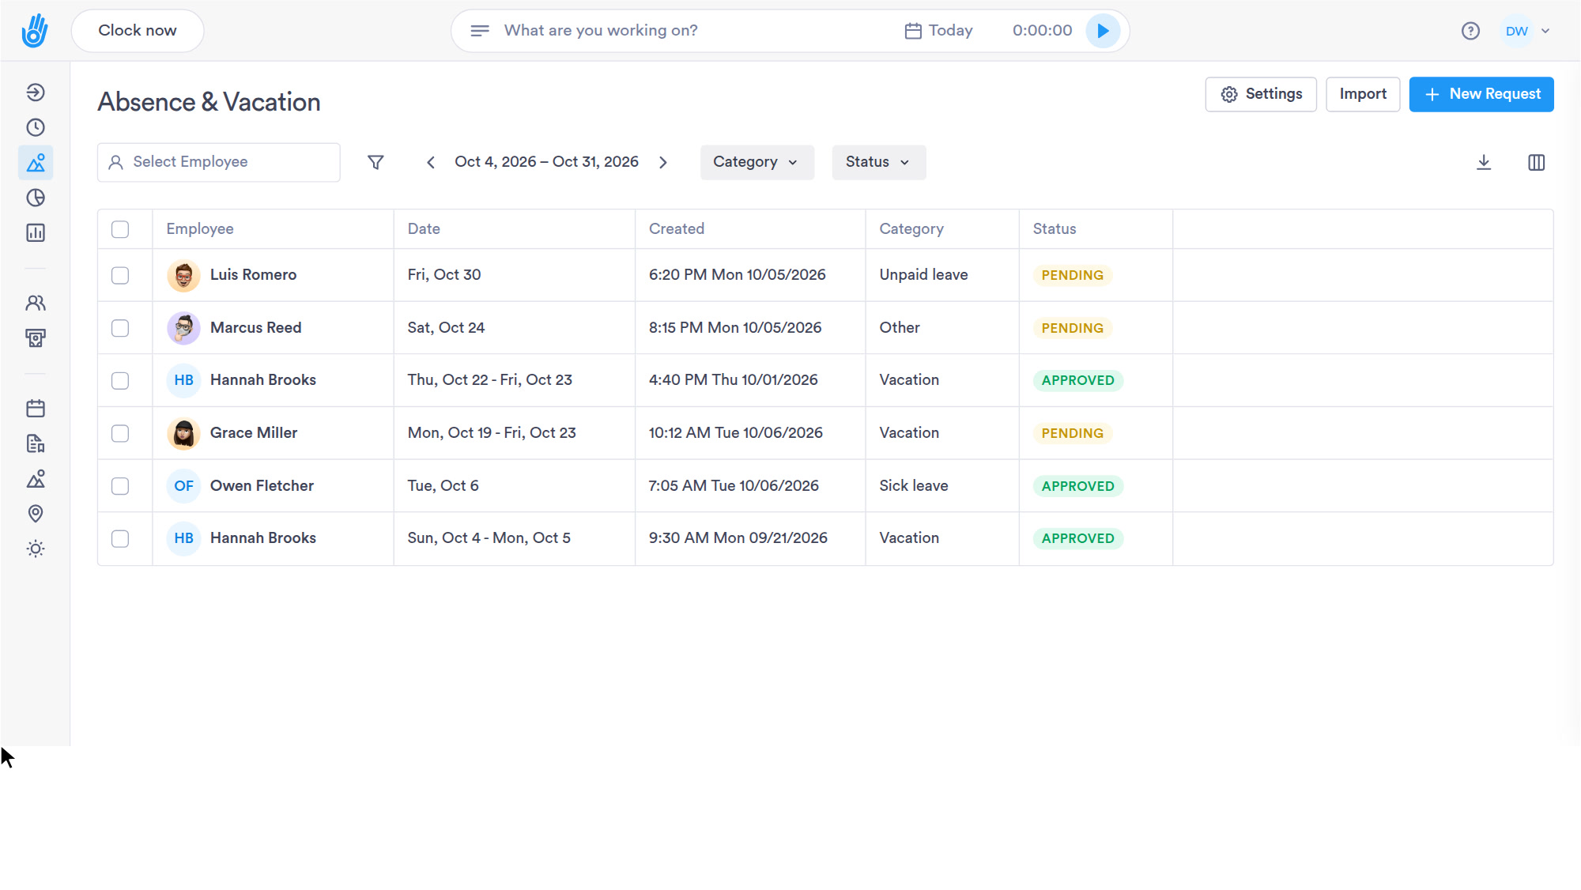Click Owen Fletcher's APPROVED status badge
The image size is (1581, 890).
(x=1077, y=486)
